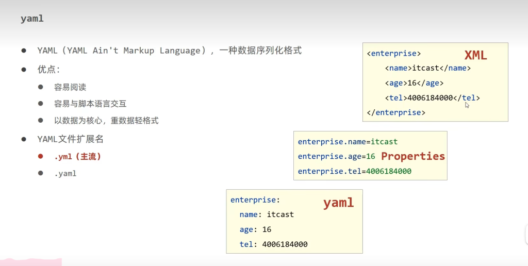Screen dimensions: 528x266
Task: Click the <tel>4006184000</tel> XML line
Action: coord(432,98)
